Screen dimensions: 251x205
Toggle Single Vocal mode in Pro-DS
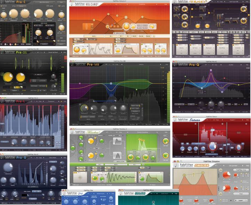point(34,81)
